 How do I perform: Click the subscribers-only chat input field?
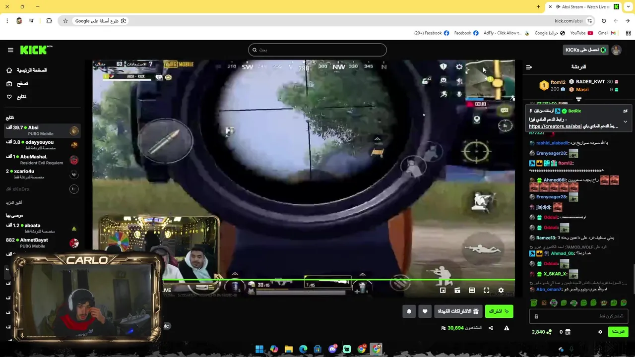tap(578, 316)
